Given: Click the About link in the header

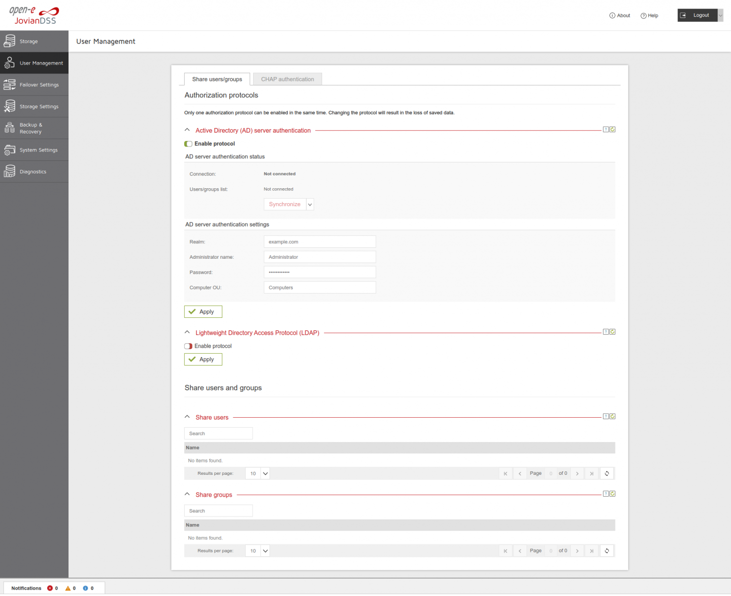Looking at the screenshot, I should 620,15.
